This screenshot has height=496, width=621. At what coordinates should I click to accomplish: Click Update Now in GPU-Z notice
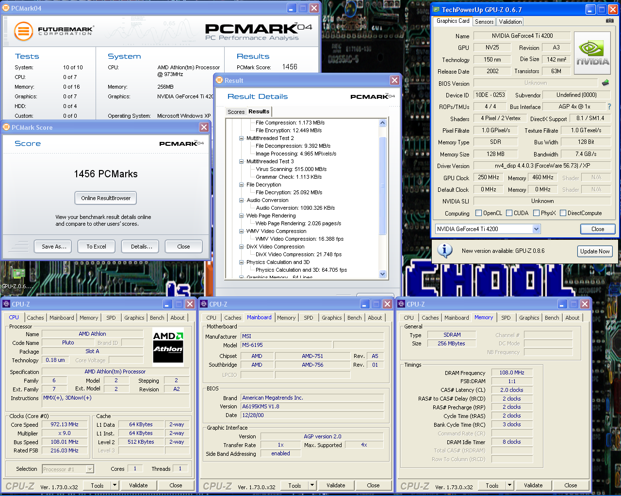(595, 251)
